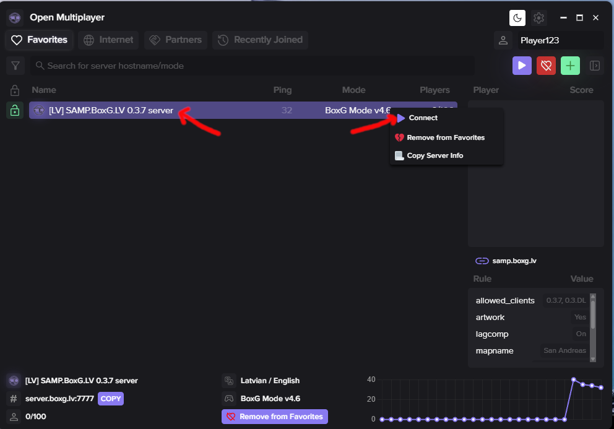614x429 pixels.
Task: Click COPY button next to server address
Action: [111, 399]
